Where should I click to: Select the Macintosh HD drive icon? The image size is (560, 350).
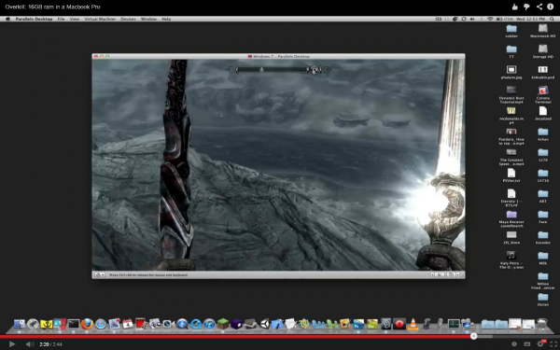543,31
